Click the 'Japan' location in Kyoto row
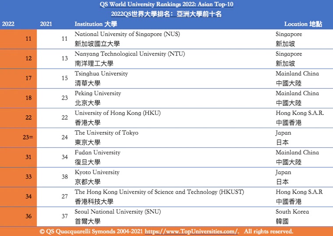 283,173
